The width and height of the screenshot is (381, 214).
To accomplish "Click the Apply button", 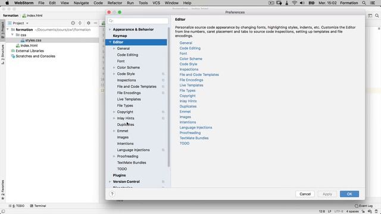I will click(x=327, y=194).
